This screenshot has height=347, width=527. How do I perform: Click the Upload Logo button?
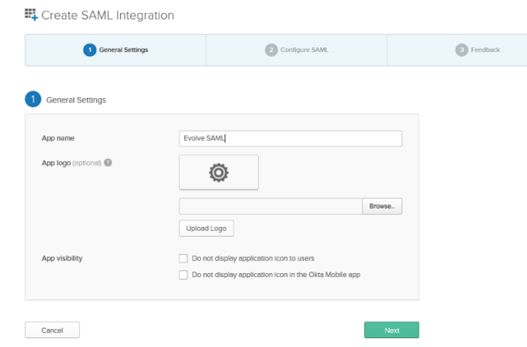pos(206,229)
